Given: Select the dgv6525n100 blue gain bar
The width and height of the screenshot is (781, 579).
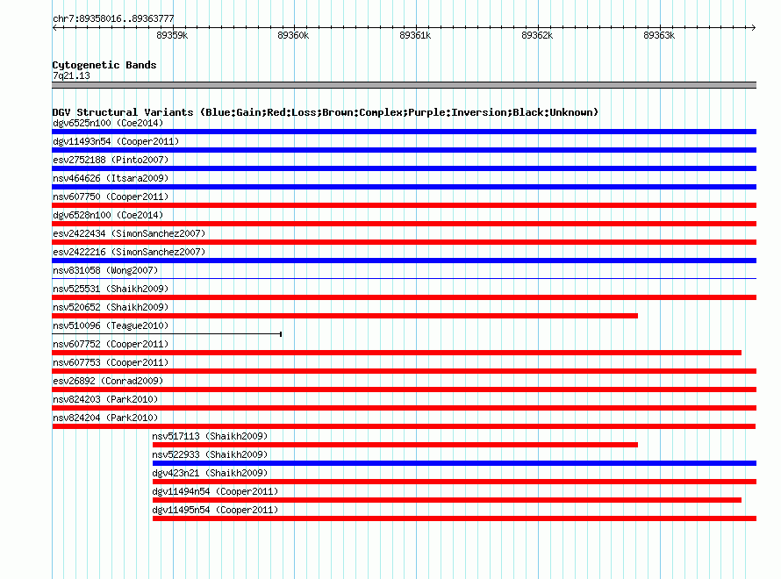Looking at the screenshot, I should tap(404, 132).
